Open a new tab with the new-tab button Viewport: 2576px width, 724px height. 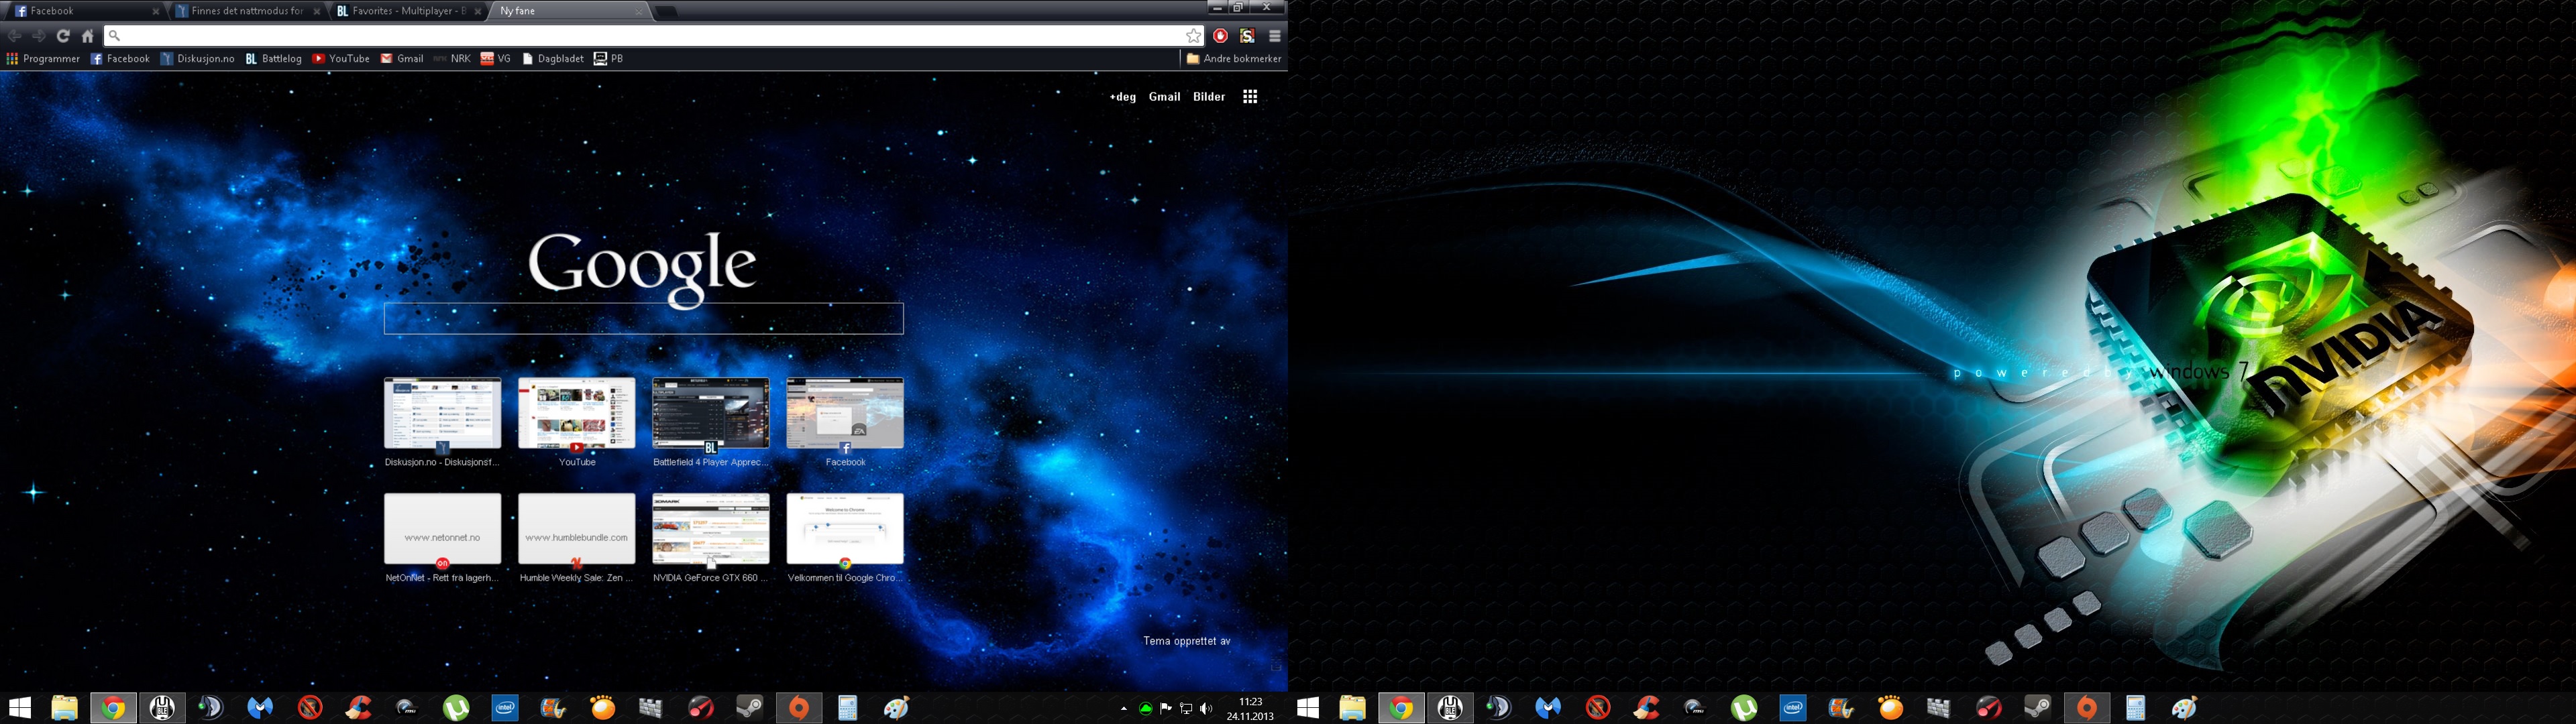click(x=666, y=11)
